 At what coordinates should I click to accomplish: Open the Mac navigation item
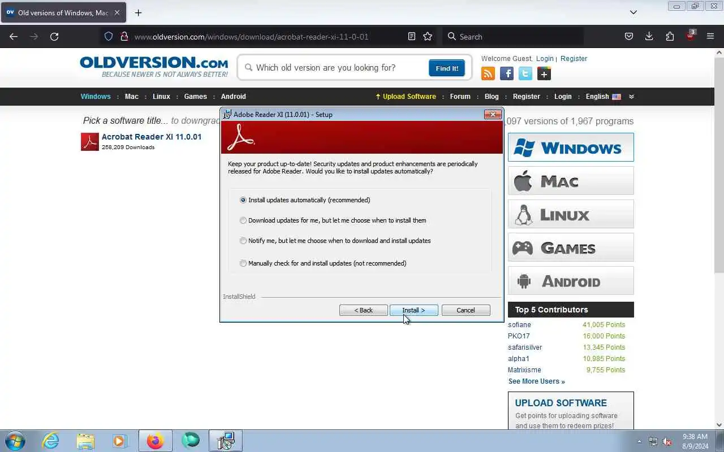coord(132,97)
